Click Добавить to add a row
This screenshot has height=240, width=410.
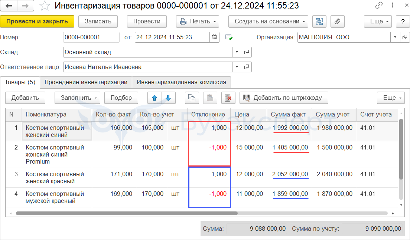pos(25,98)
